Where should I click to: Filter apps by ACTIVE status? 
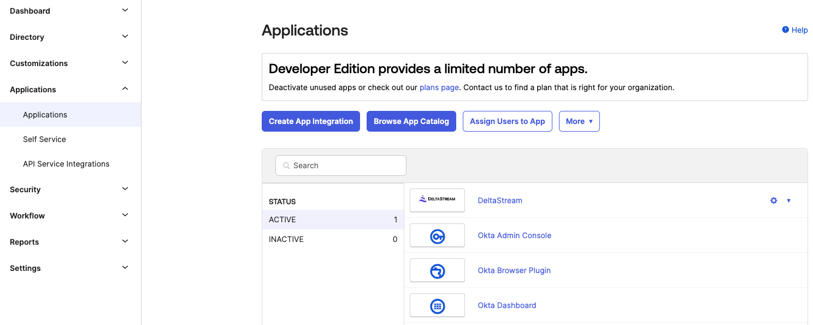pos(333,220)
